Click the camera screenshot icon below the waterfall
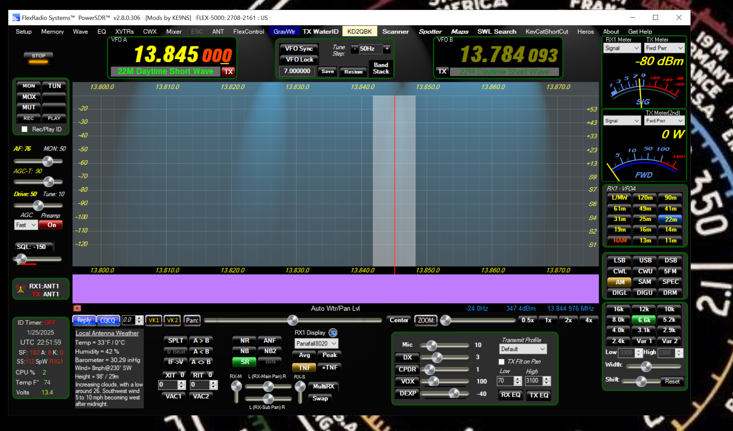The width and height of the screenshot is (733, 431). [x=77, y=308]
